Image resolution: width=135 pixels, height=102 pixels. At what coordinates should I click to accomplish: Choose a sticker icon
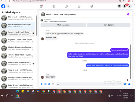(x=49, y=84)
